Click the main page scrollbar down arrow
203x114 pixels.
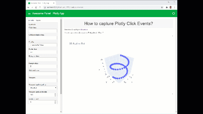176,112
